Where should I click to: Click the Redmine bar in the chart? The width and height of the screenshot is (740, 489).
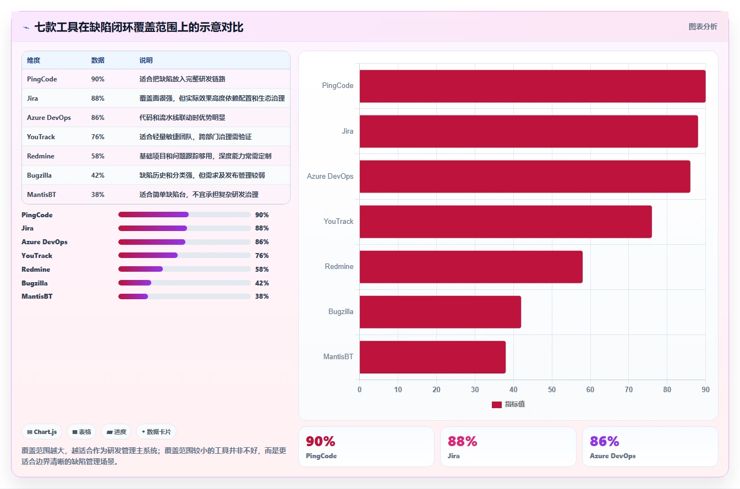[x=471, y=267]
